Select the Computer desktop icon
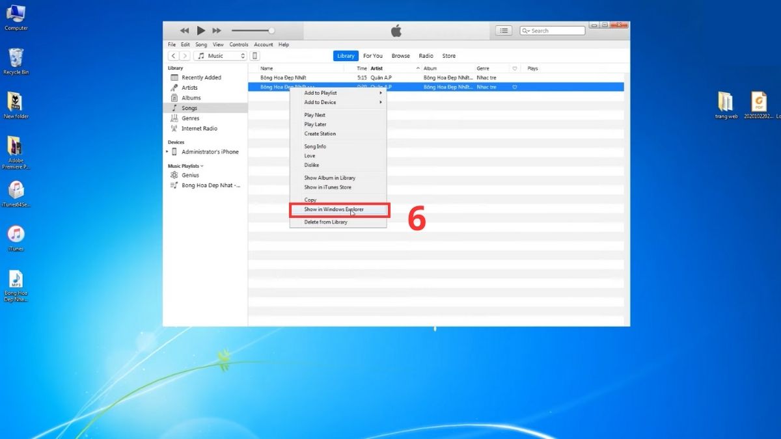The width and height of the screenshot is (781, 439). pyautogui.click(x=16, y=18)
